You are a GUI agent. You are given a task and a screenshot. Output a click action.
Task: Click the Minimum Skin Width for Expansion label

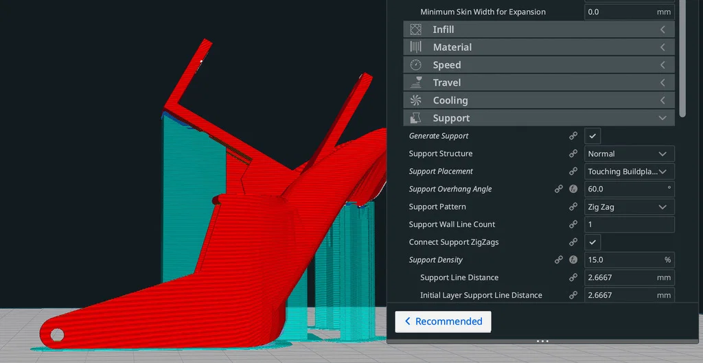(x=483, y=12)
